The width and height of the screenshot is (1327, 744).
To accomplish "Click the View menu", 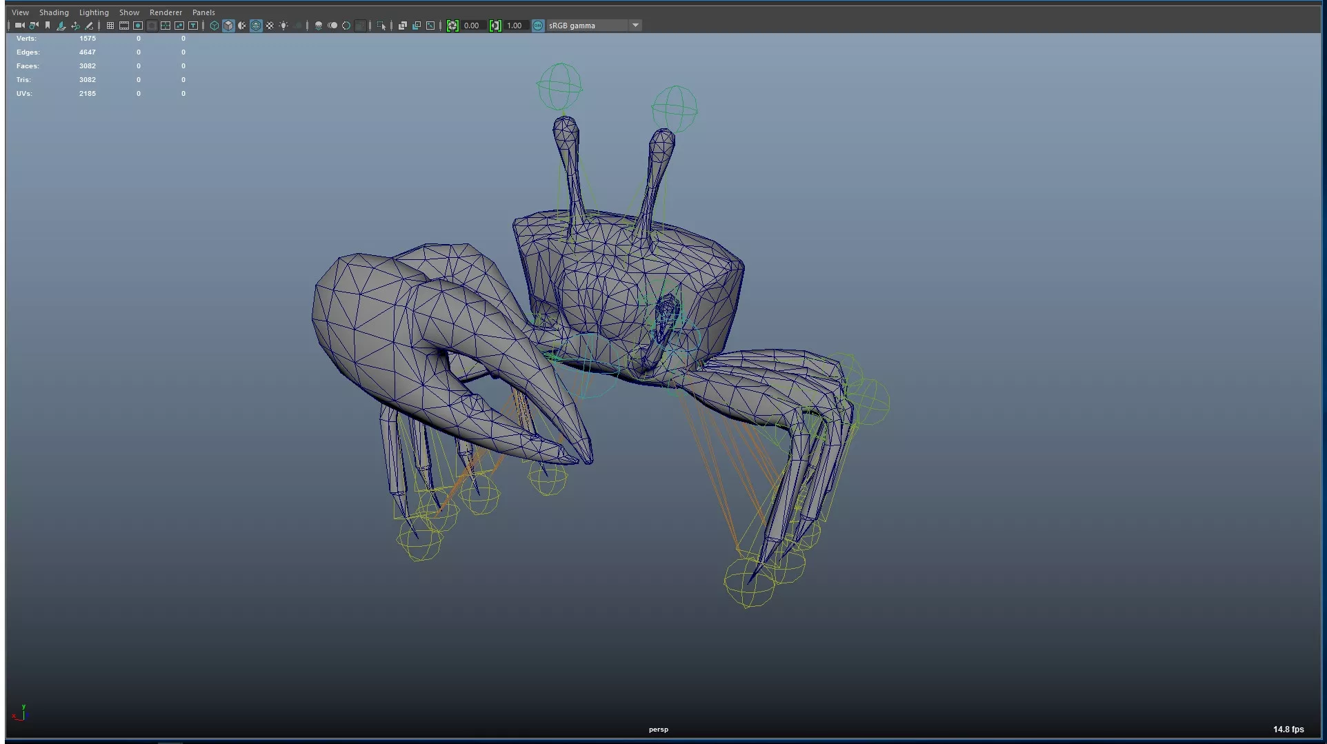I will coord(20,12).
